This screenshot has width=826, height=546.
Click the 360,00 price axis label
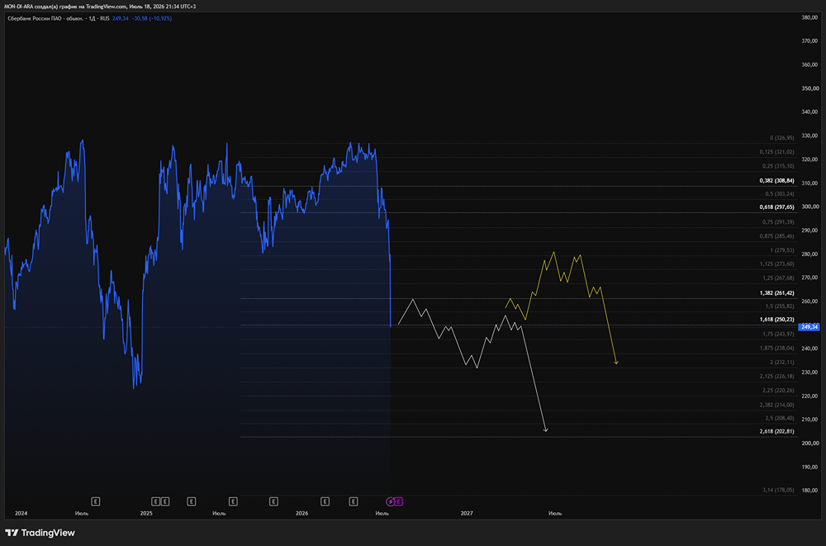pos(809,64)
